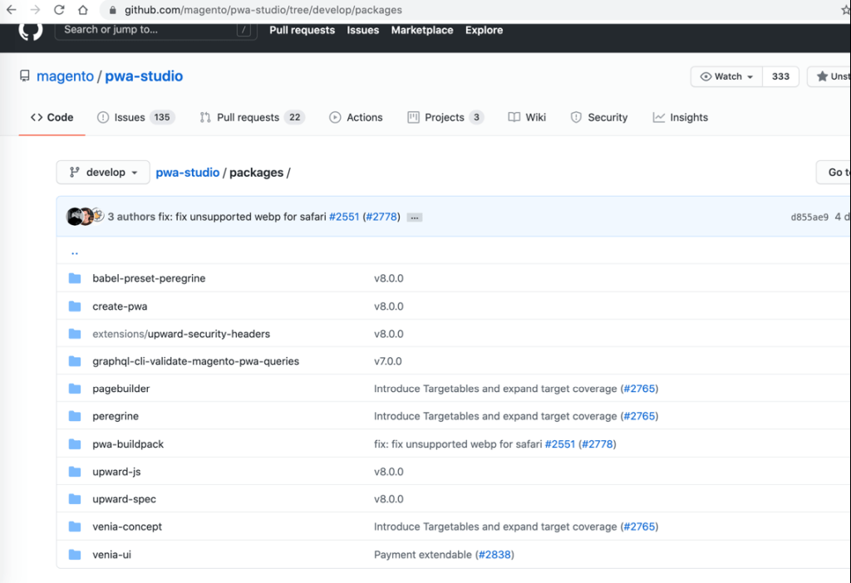Viewport: 851px width, 583px height.
Task: Click the Actions tab play icon
Action: (335, 117)
